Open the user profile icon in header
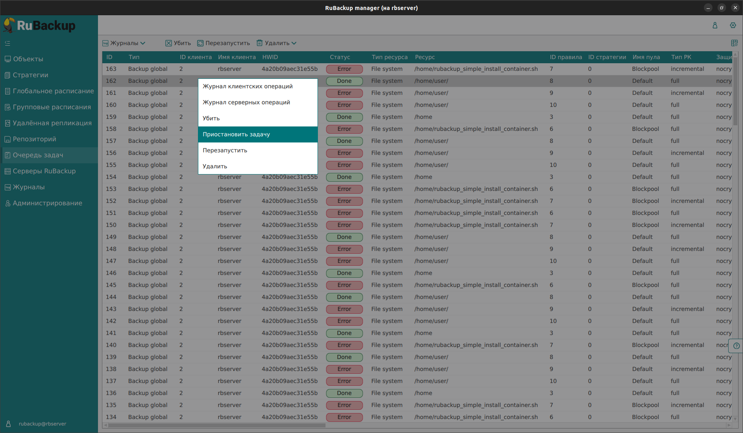The image size is (743, 433). 715,25
